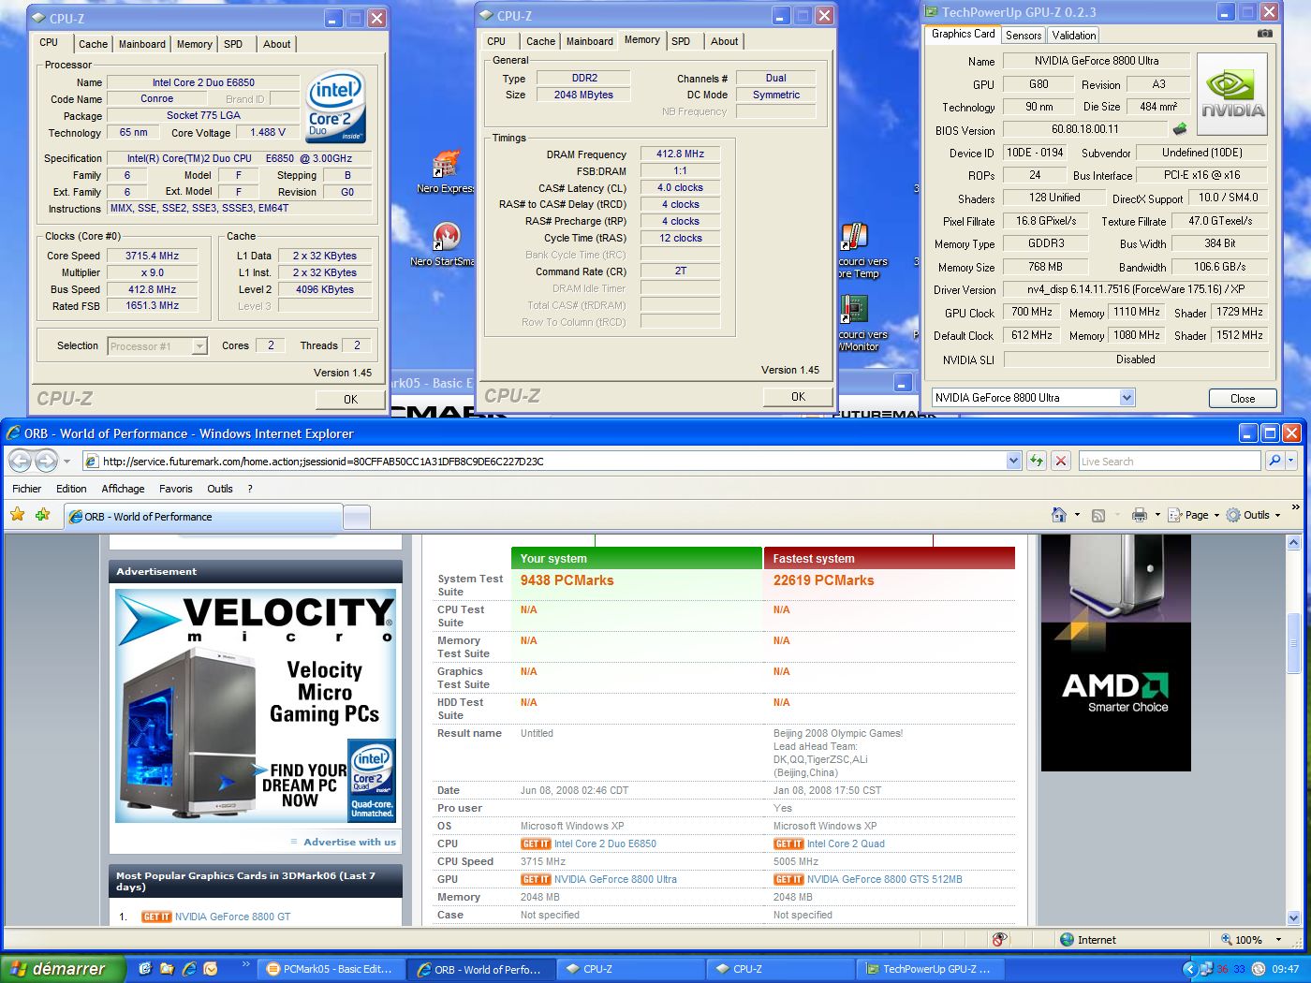Open the Affichage menu in IE
Viewport: 1311px width, 983px height.
click(x=123, y=489)
